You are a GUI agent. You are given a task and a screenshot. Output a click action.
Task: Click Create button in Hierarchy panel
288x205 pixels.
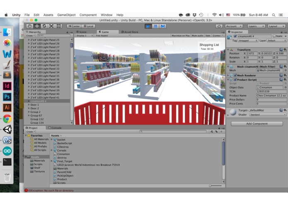(x=30, y=36)
